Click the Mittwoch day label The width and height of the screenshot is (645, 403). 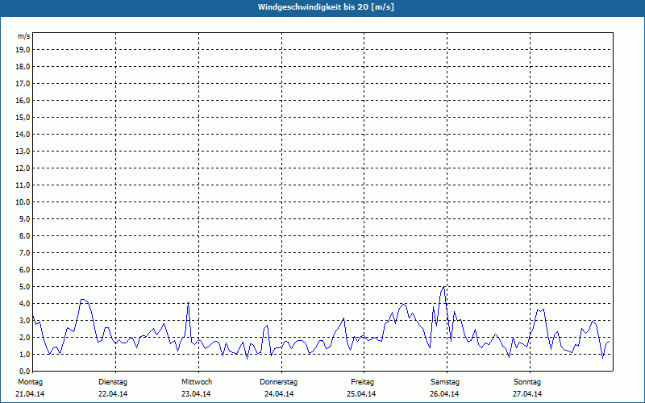196,381
